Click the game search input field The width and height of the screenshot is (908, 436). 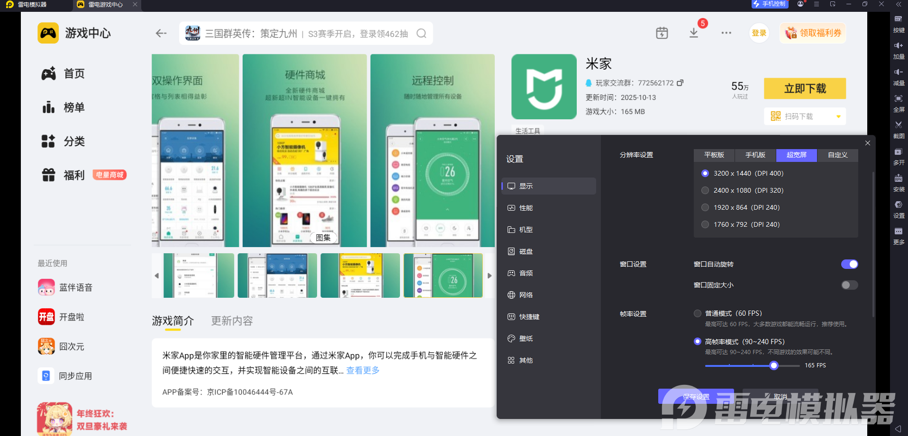pyautogui.click(x=306, y=34)
